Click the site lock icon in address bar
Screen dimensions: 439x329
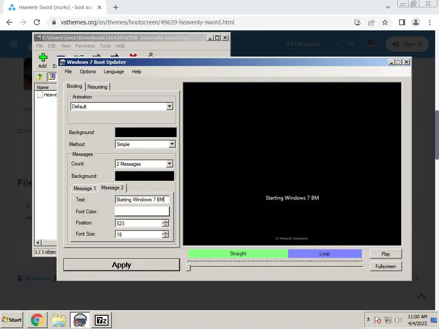(54, 22)
